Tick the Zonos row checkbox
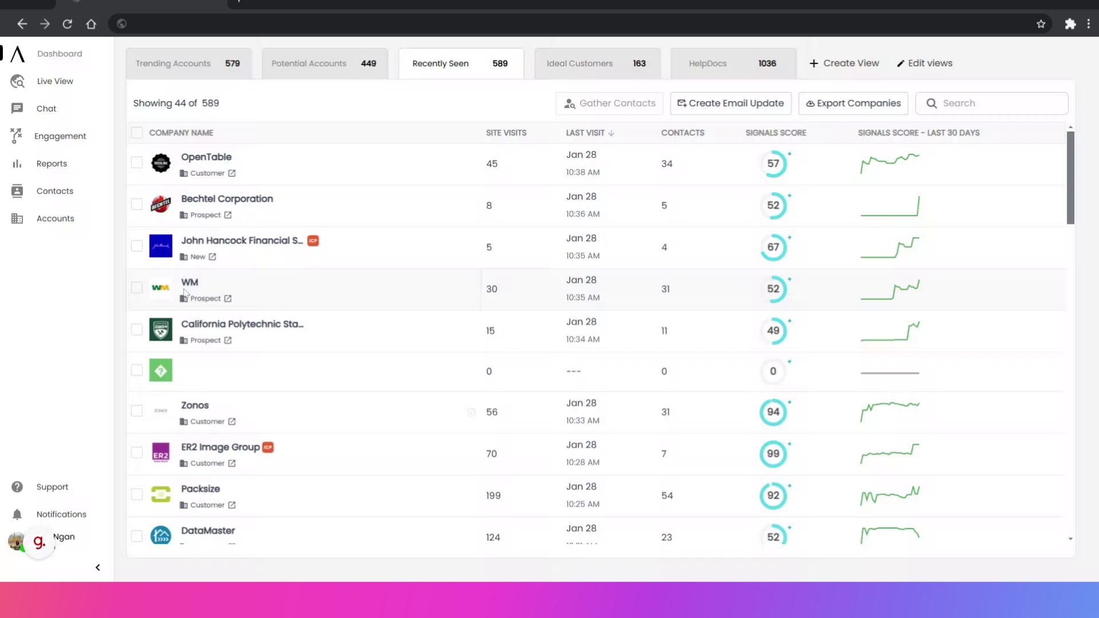 click(137, 411)
